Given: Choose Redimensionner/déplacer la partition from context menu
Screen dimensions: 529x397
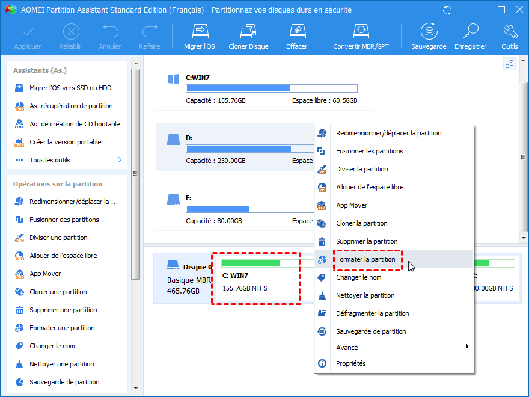Looking at the screenshot, I should pyautogui.click(x=394, y=133).
